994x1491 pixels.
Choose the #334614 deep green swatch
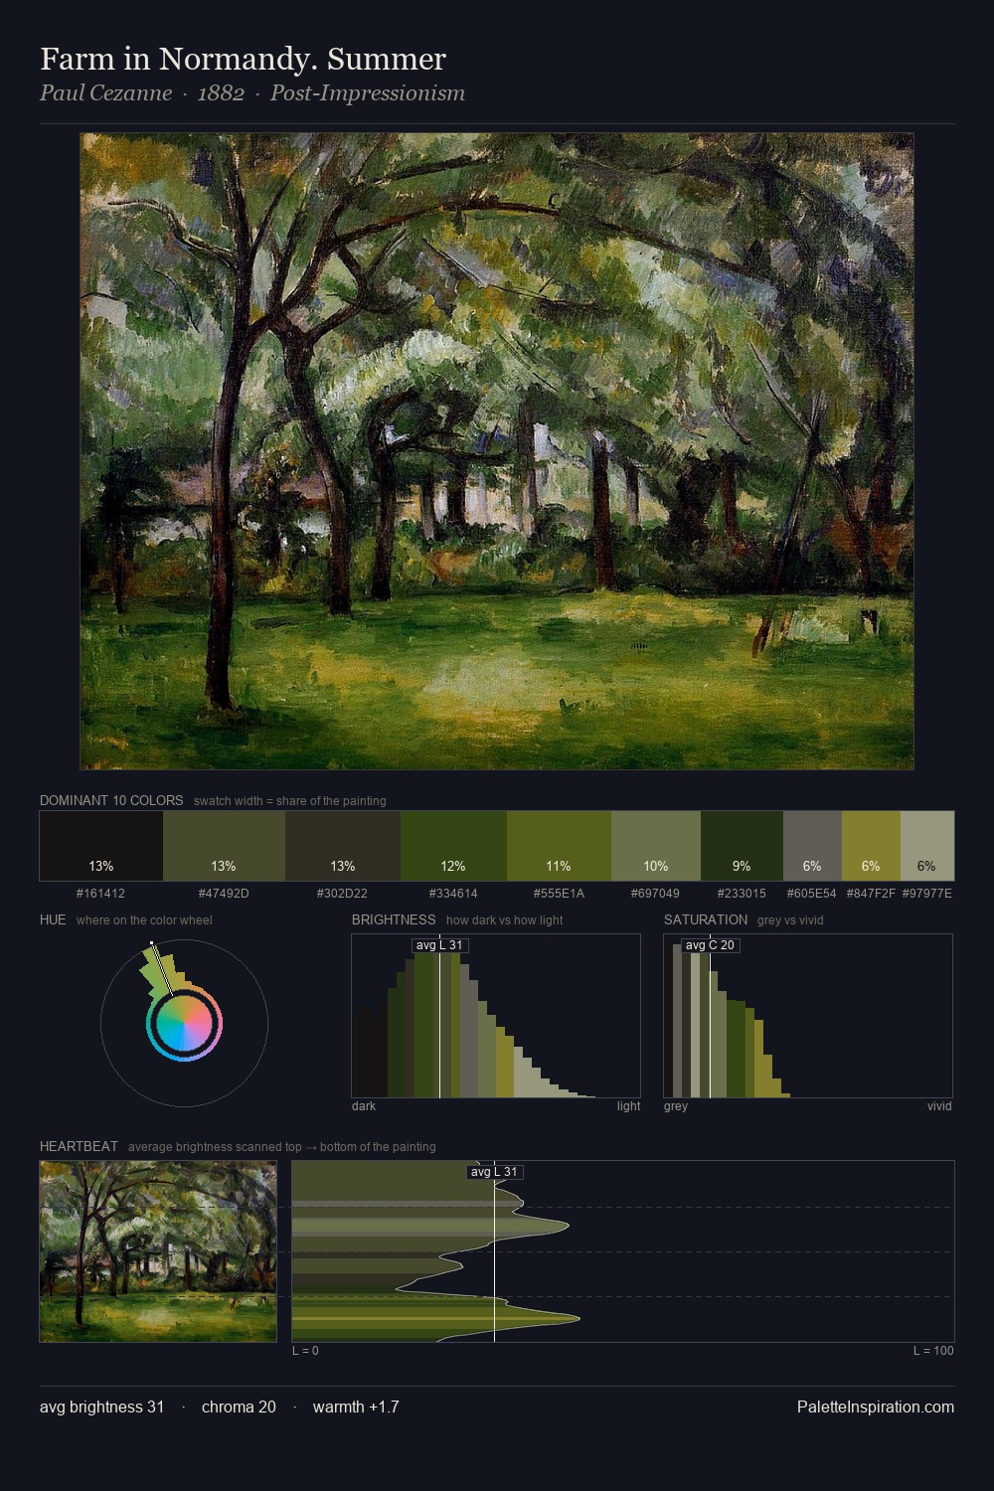tap(453, 846)
